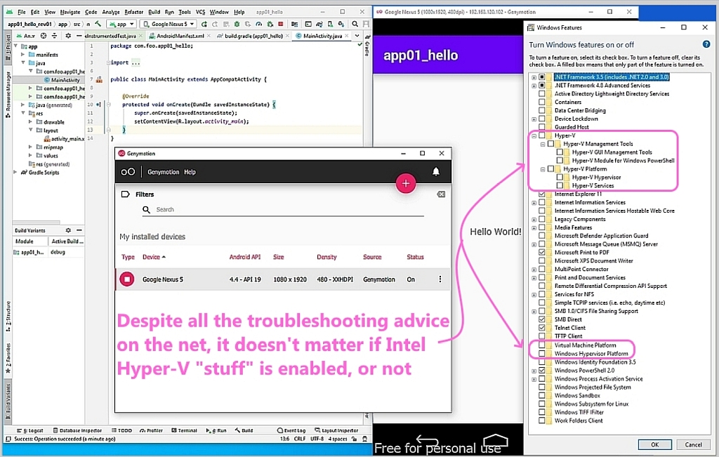
Task: Open Google Nexus 5 row options menu
Action: (440, 279)
